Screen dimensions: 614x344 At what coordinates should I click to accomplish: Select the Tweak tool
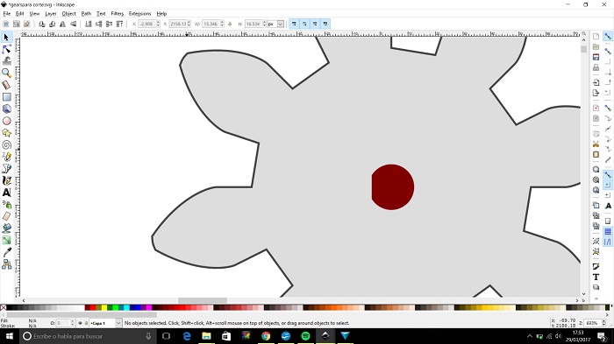click(6, 61)
